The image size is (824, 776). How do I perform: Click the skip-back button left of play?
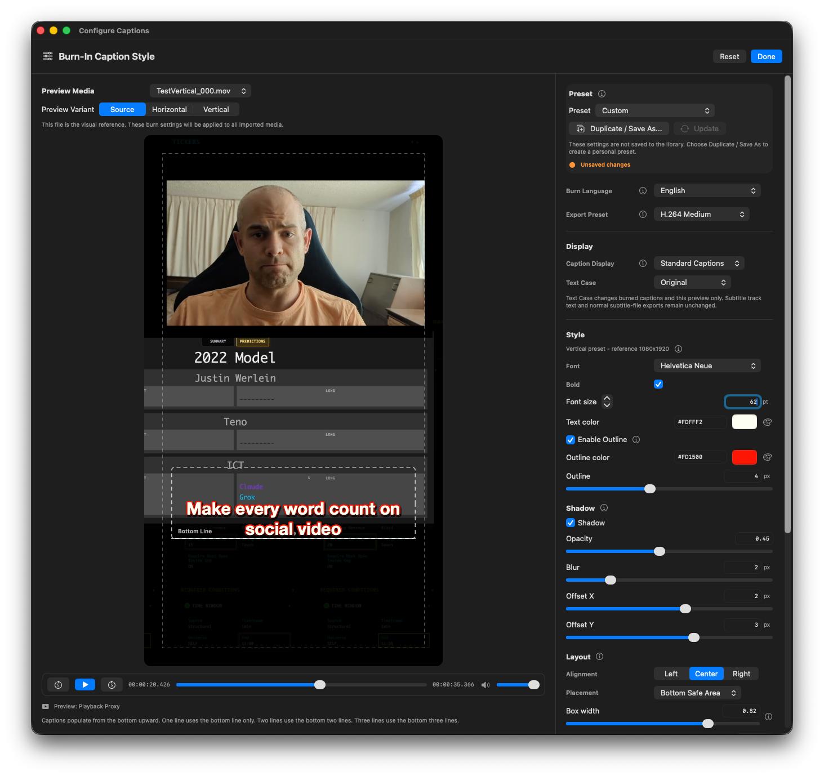pyautogui.click(x=58, y=685)
